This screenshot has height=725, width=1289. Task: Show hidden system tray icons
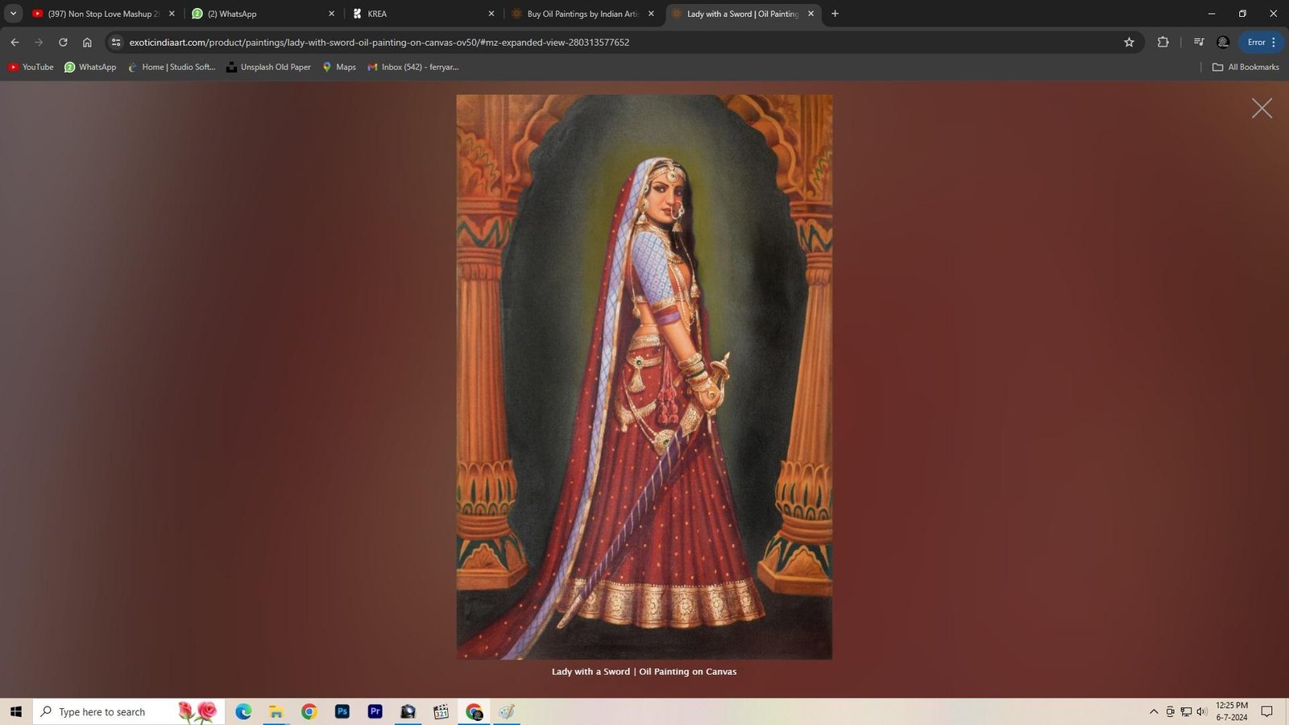[x=1153, y=711]
